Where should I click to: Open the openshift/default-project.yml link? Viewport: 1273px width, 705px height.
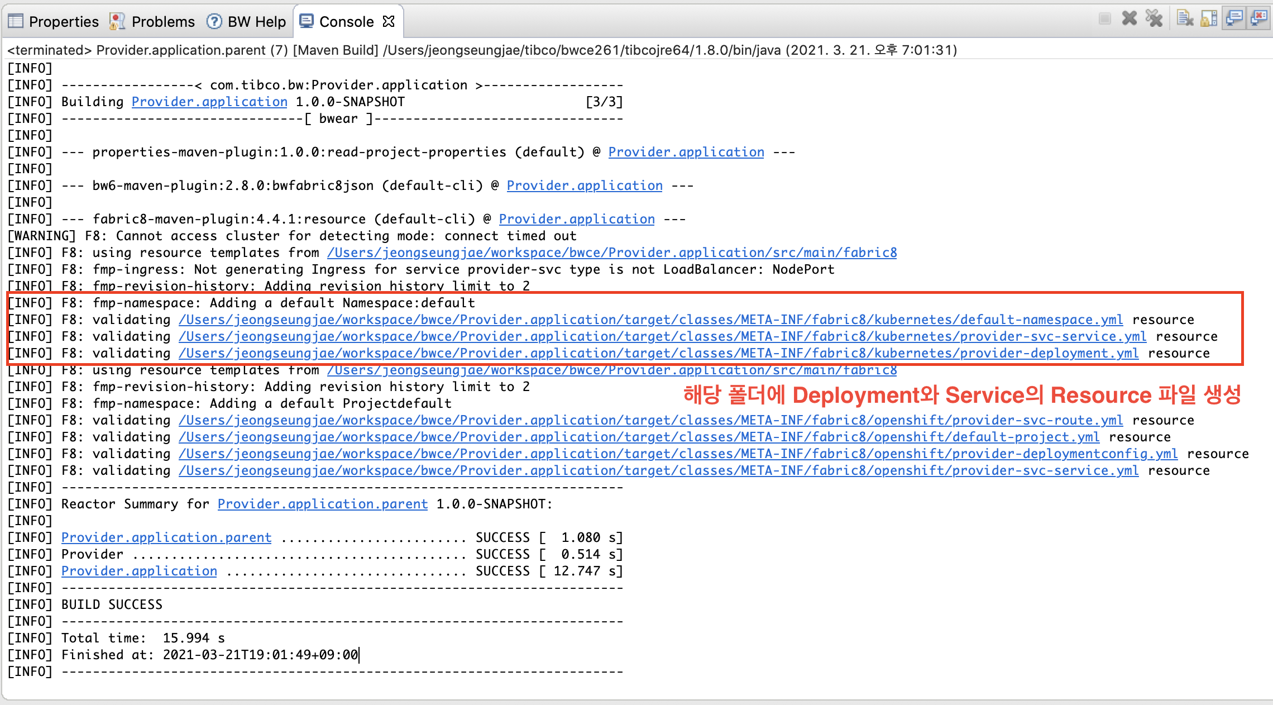coord(639,437)
